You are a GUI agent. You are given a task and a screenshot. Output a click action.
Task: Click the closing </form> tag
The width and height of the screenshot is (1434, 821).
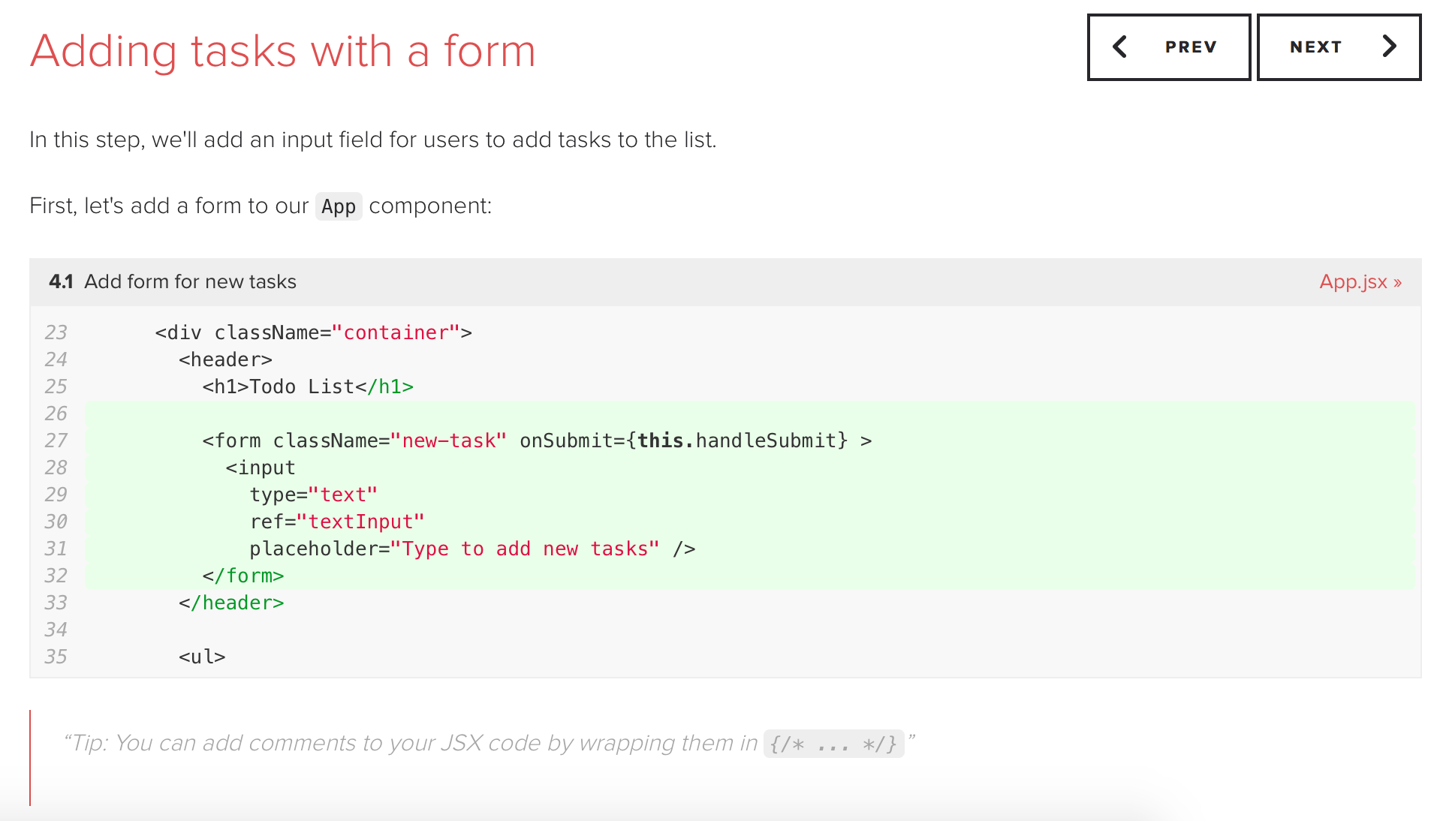[x=243, y=576]
